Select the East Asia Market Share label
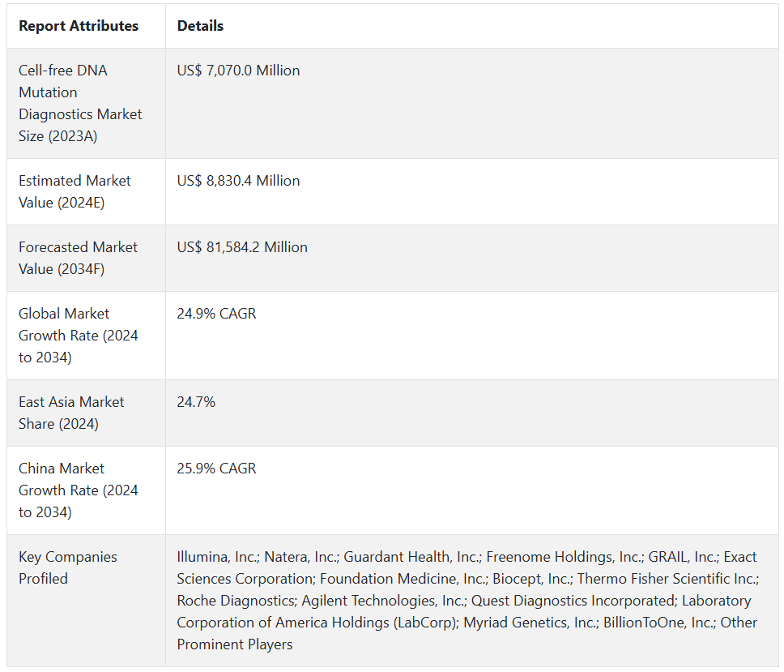Viewport: 784px width, 672px height. coord(71,413)
